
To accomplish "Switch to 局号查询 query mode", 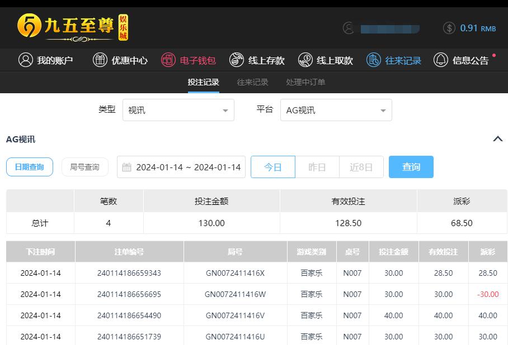I will (84, 167).
